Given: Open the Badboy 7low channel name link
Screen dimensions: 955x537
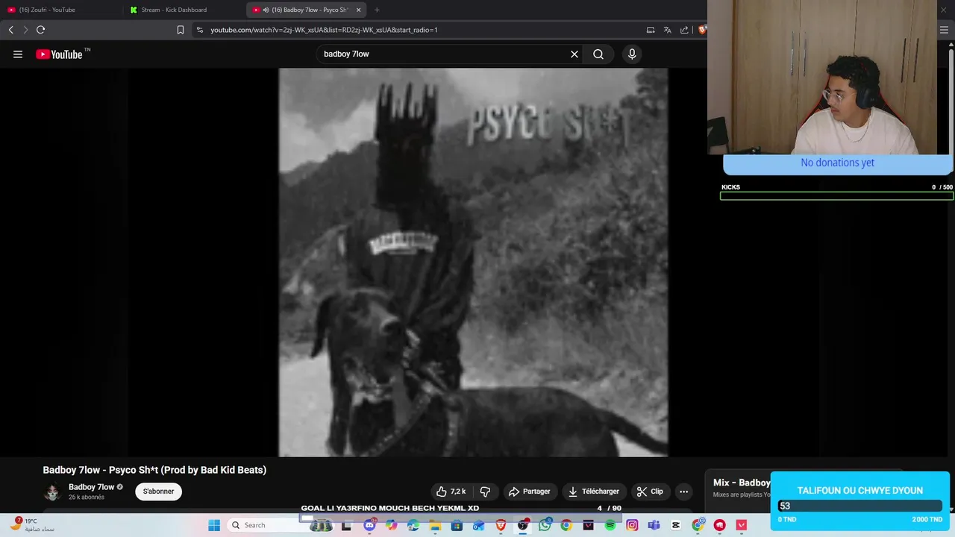Looking at the screenshot, I should coord(91,487).
